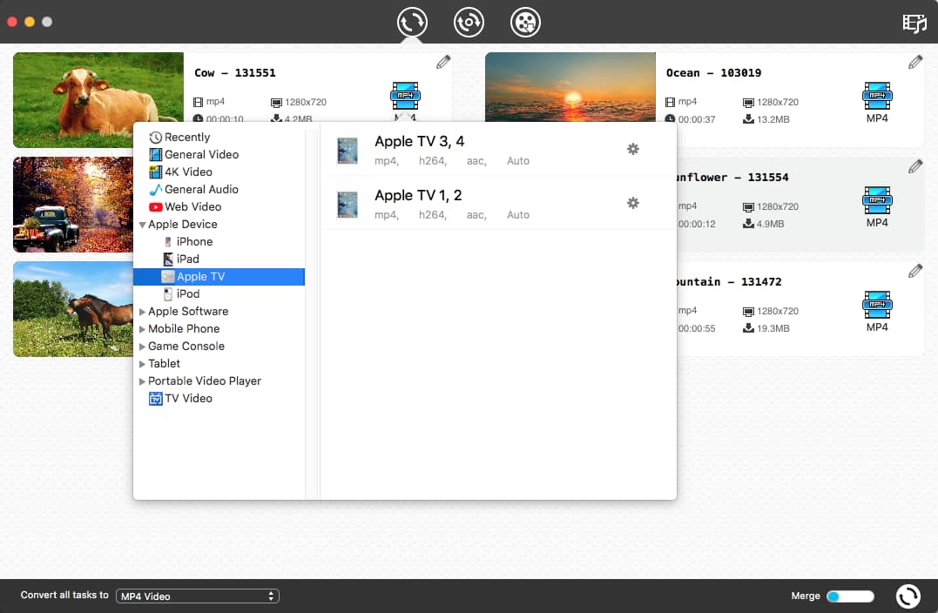This screenshot has height=613, width=938.
Task: Click the Fountain video file size 19.3MB
Action: click(x=773, y=328)
